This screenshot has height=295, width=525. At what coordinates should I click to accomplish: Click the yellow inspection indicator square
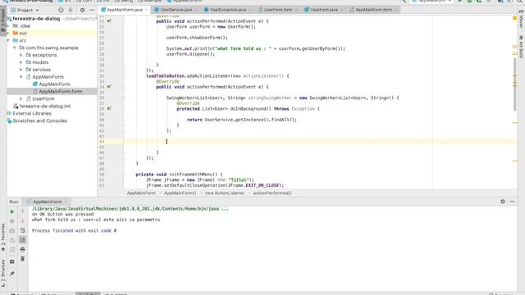click(514, 18)
